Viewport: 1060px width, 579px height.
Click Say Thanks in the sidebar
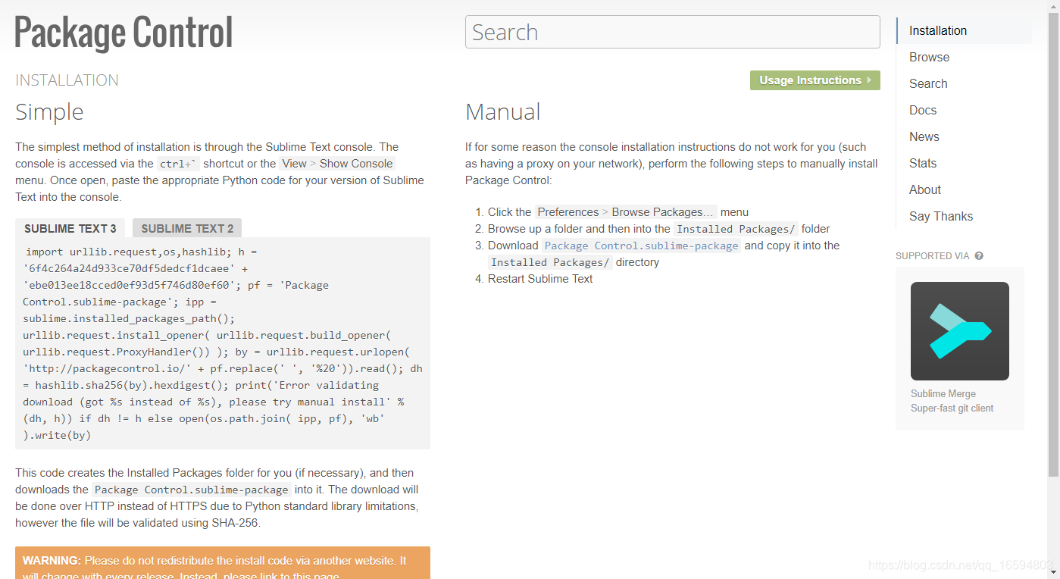[940, 216]
